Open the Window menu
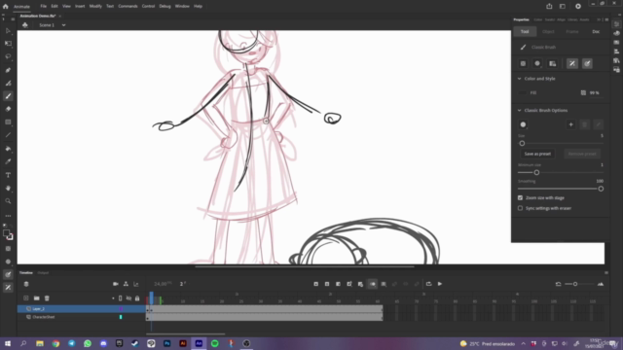This screenshot has width=623, height=350. point(182,7)
